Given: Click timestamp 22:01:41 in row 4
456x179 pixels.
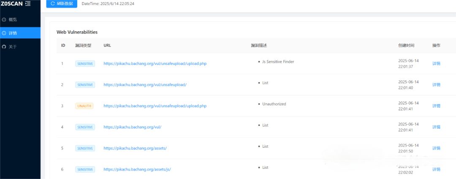Looking at the screenshot, I should 405,130.
